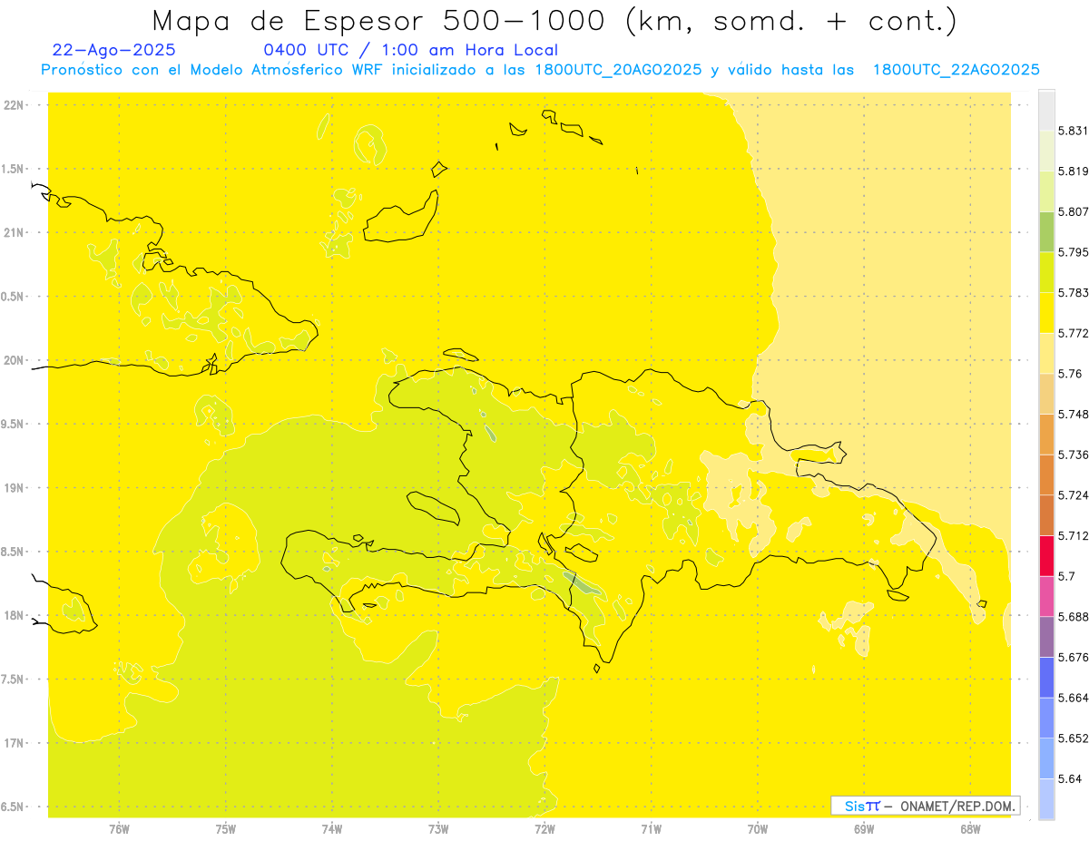This screenshot has height=841, width=1089.
Task: Select the pale yellow swatch between 5.76 and 5.772
Action: [1046, 353]
